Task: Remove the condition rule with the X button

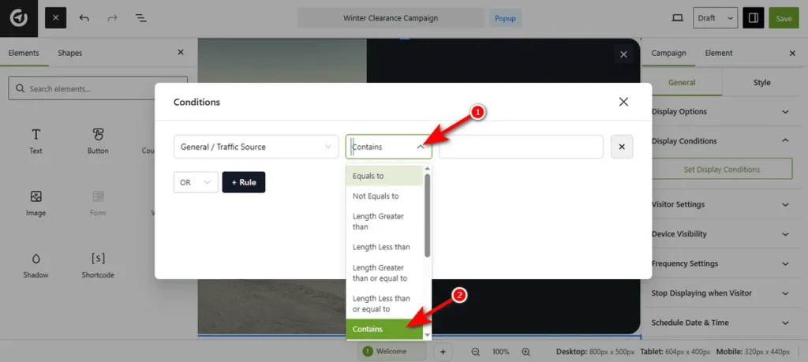Action: coord(622,147)
